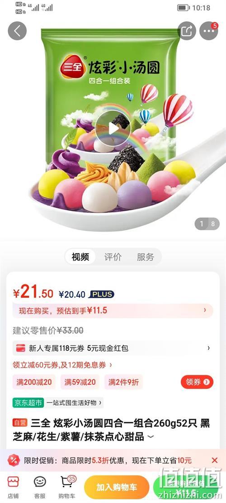
Task: Select the 满59减20 coupon tag
Action: tap(80, 382)
